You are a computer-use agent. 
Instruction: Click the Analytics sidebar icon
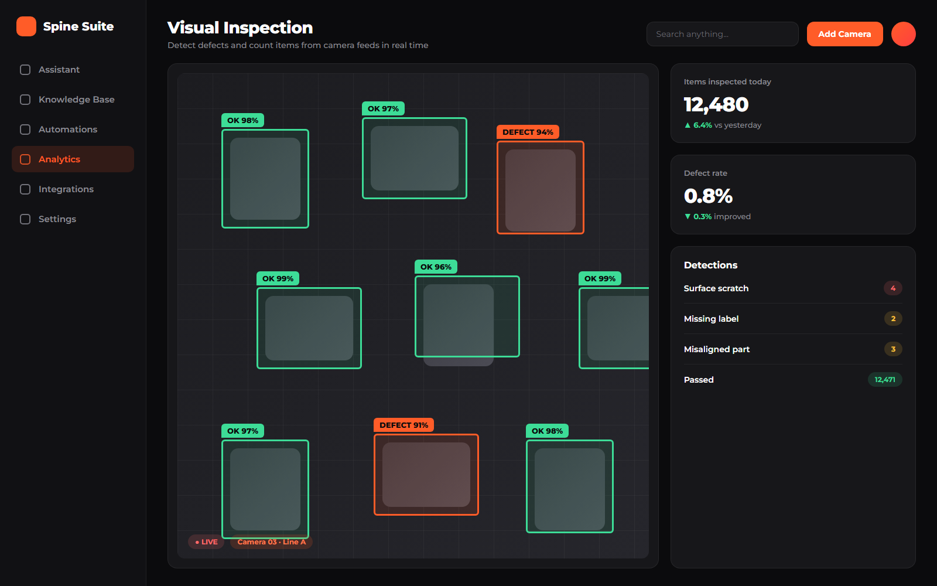[x=25, y=159]
